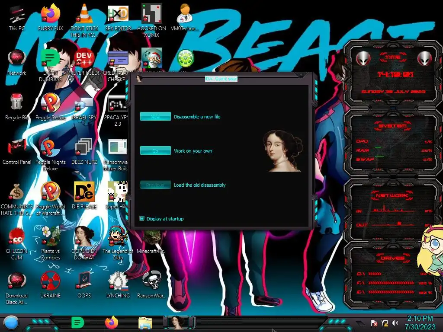The height and width of the screenshot is (332, 443).
Task: Open the Peggle World of Warcraft icon
Action: (x=51, y=199)
